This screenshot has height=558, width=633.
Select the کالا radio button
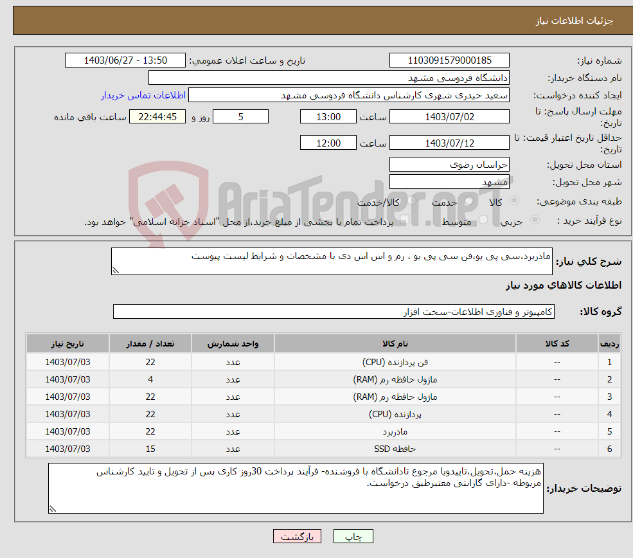514,201
